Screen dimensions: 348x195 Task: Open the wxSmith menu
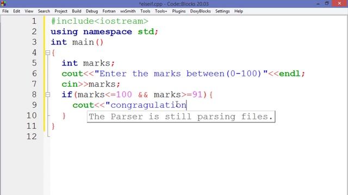[x=128, y=11]
